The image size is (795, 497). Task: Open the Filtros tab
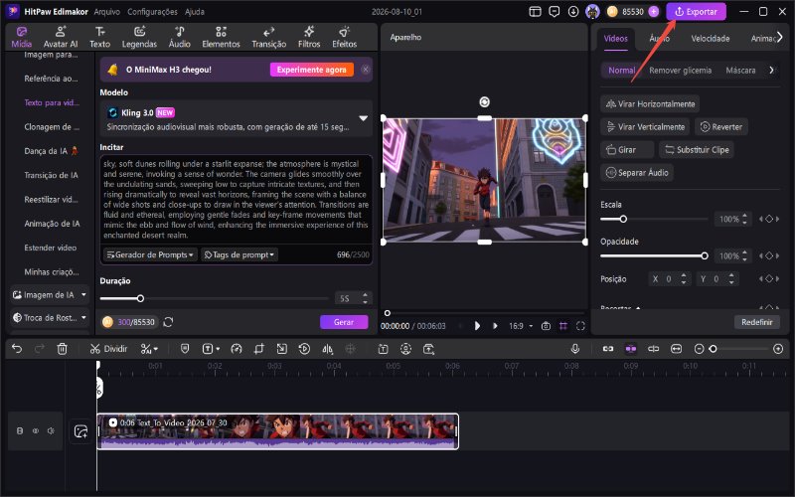309,37
